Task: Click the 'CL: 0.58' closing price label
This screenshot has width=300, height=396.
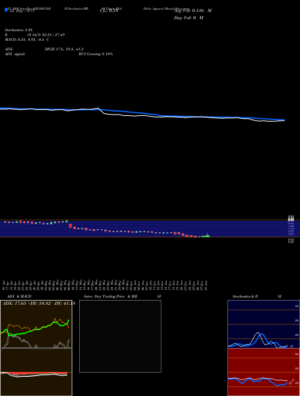Action: point(109,11)
